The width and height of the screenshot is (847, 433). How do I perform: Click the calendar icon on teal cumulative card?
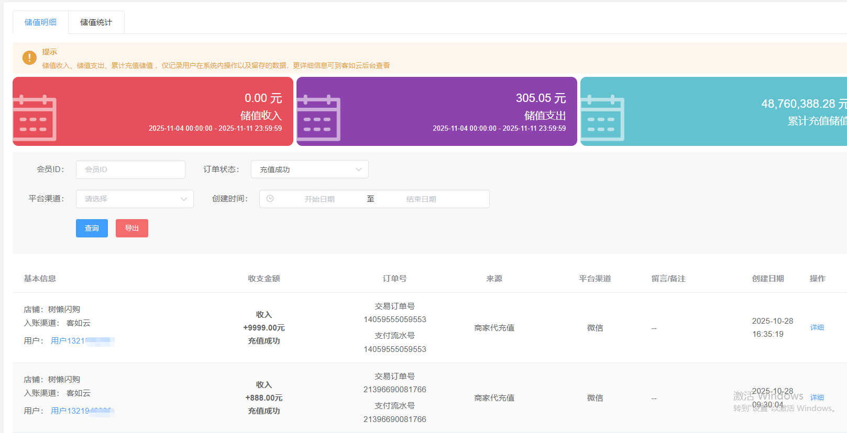click(x=602, y=118)
